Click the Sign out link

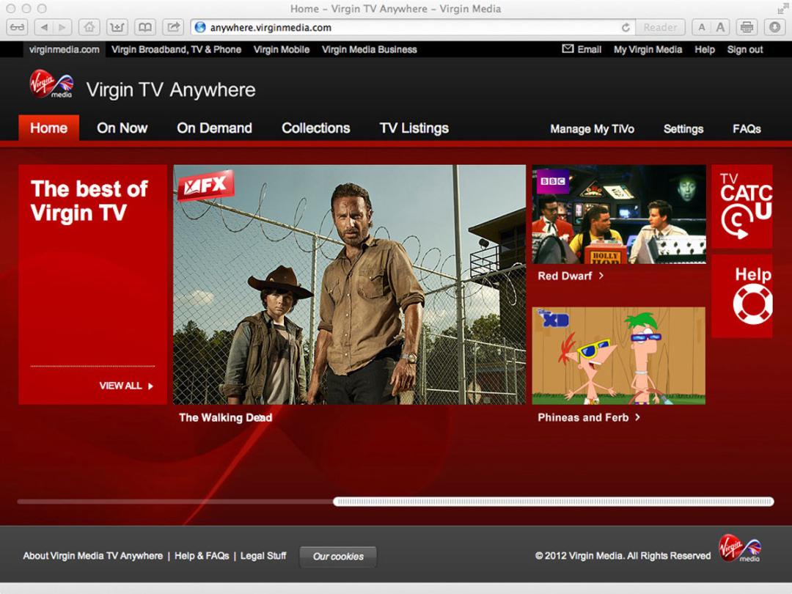pyautogui.click(x=744, y=50)
